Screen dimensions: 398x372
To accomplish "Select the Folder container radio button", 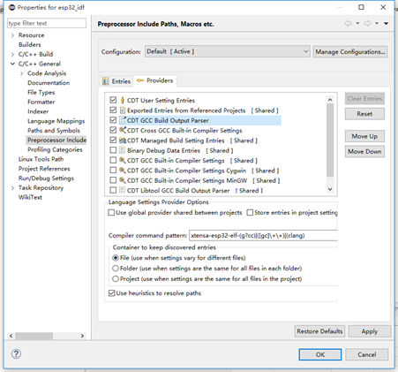I will (116, 269).
